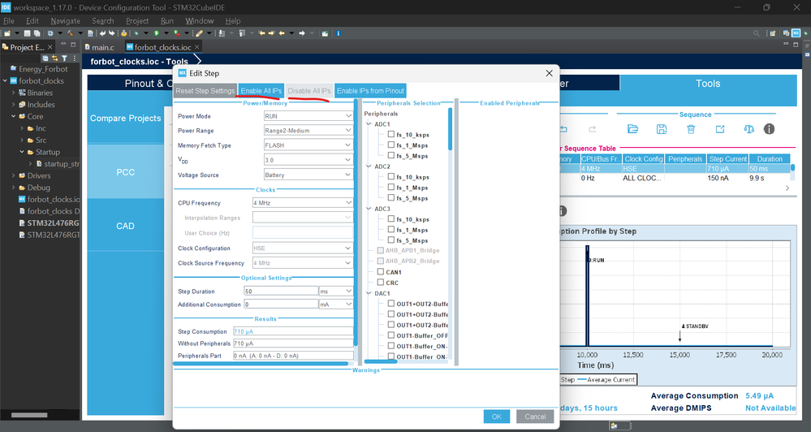
Task: Click the search magnifier icon in toolbar
Action: point(756,33)
